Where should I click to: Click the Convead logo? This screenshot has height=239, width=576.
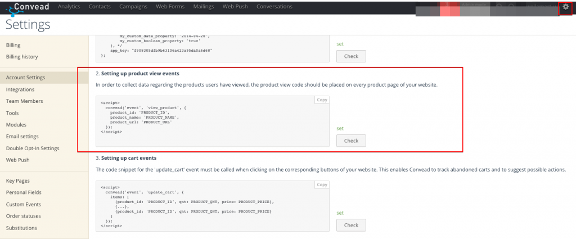coord(28,8)
